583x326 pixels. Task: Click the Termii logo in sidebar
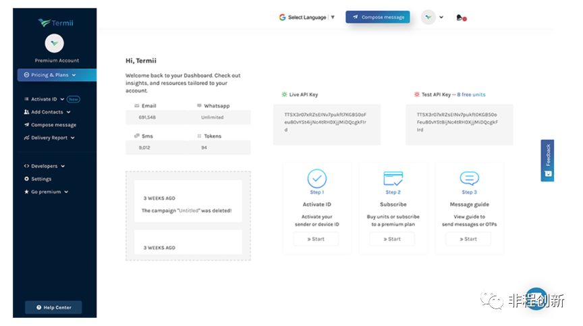pyautogui.click(x=54, y=22)
